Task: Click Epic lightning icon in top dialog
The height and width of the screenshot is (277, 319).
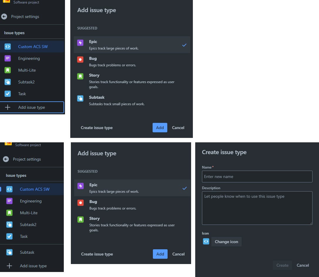Action: pyautogui.click(x=80, y=43)
